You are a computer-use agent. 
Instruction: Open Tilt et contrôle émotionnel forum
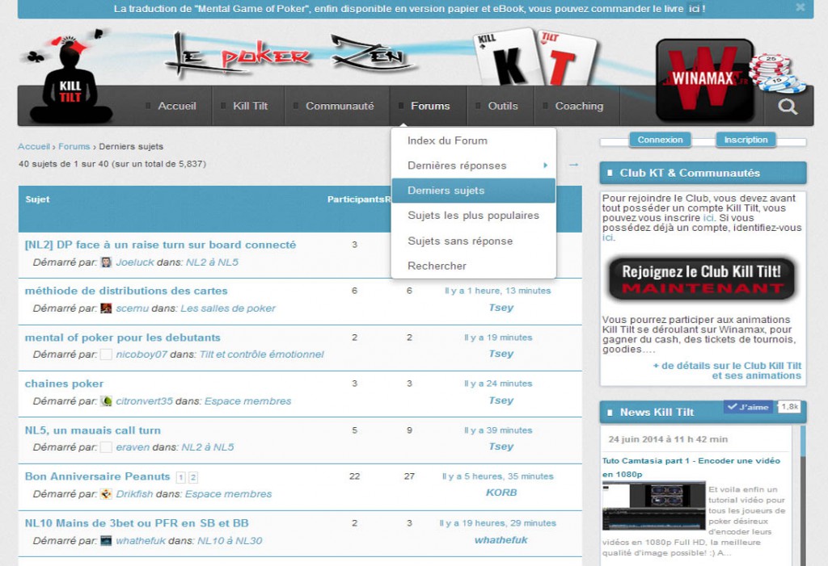(261, 354)
